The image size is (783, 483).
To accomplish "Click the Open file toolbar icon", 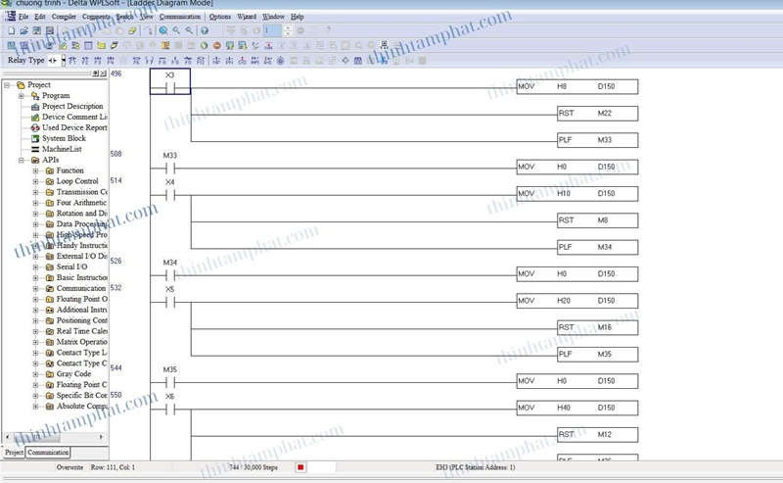I will tap(24, 30).
